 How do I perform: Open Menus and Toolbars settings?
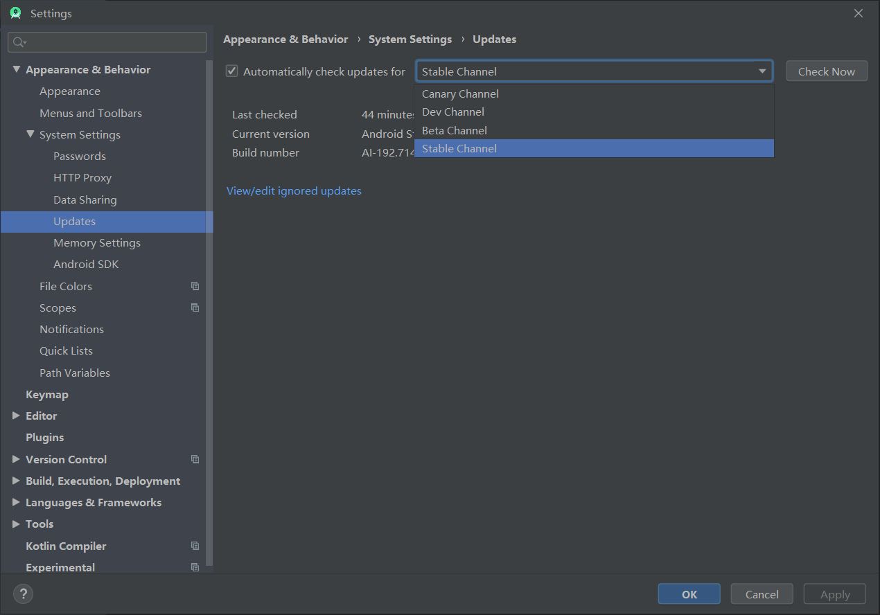point(91,113)
